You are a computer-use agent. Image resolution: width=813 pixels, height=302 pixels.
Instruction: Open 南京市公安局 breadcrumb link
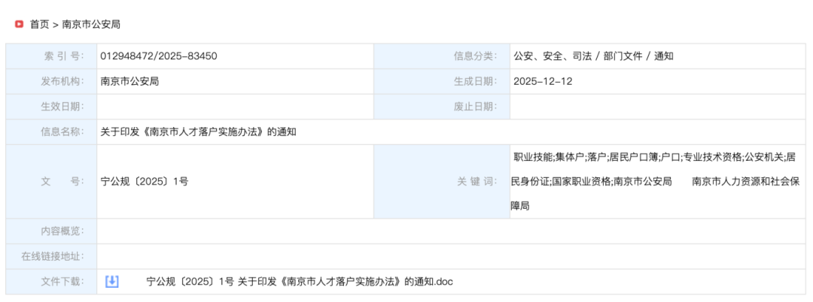pyautogui.click(x=91, y=24)
